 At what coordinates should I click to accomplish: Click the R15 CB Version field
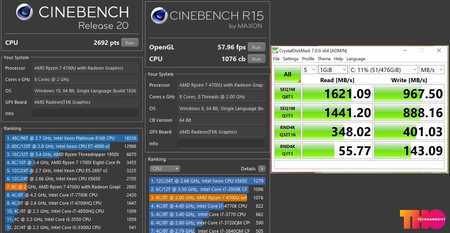(221, 120)
